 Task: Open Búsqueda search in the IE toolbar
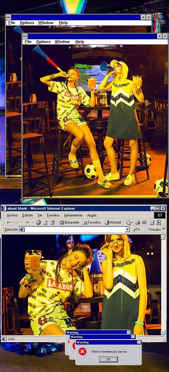coord(69,222)
